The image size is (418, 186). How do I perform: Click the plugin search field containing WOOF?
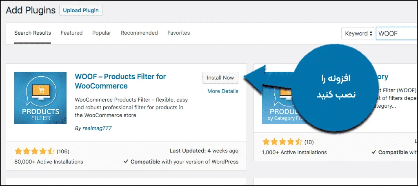pyautogui.click(x=397, y=33)
